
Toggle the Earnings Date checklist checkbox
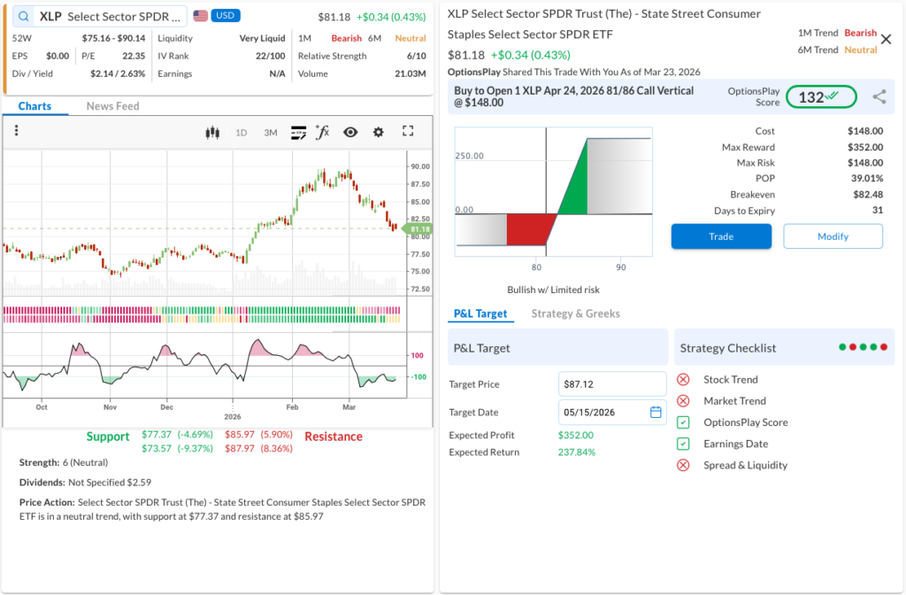point(683,444)
